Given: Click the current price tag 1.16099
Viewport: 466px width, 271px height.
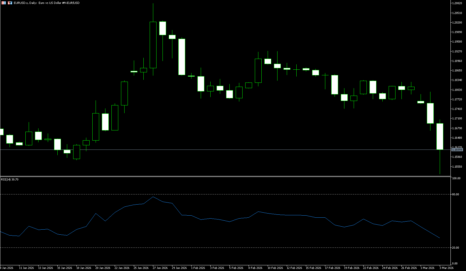Looking at the screenshot, I should pyautogui.click(x=457, y=150).
